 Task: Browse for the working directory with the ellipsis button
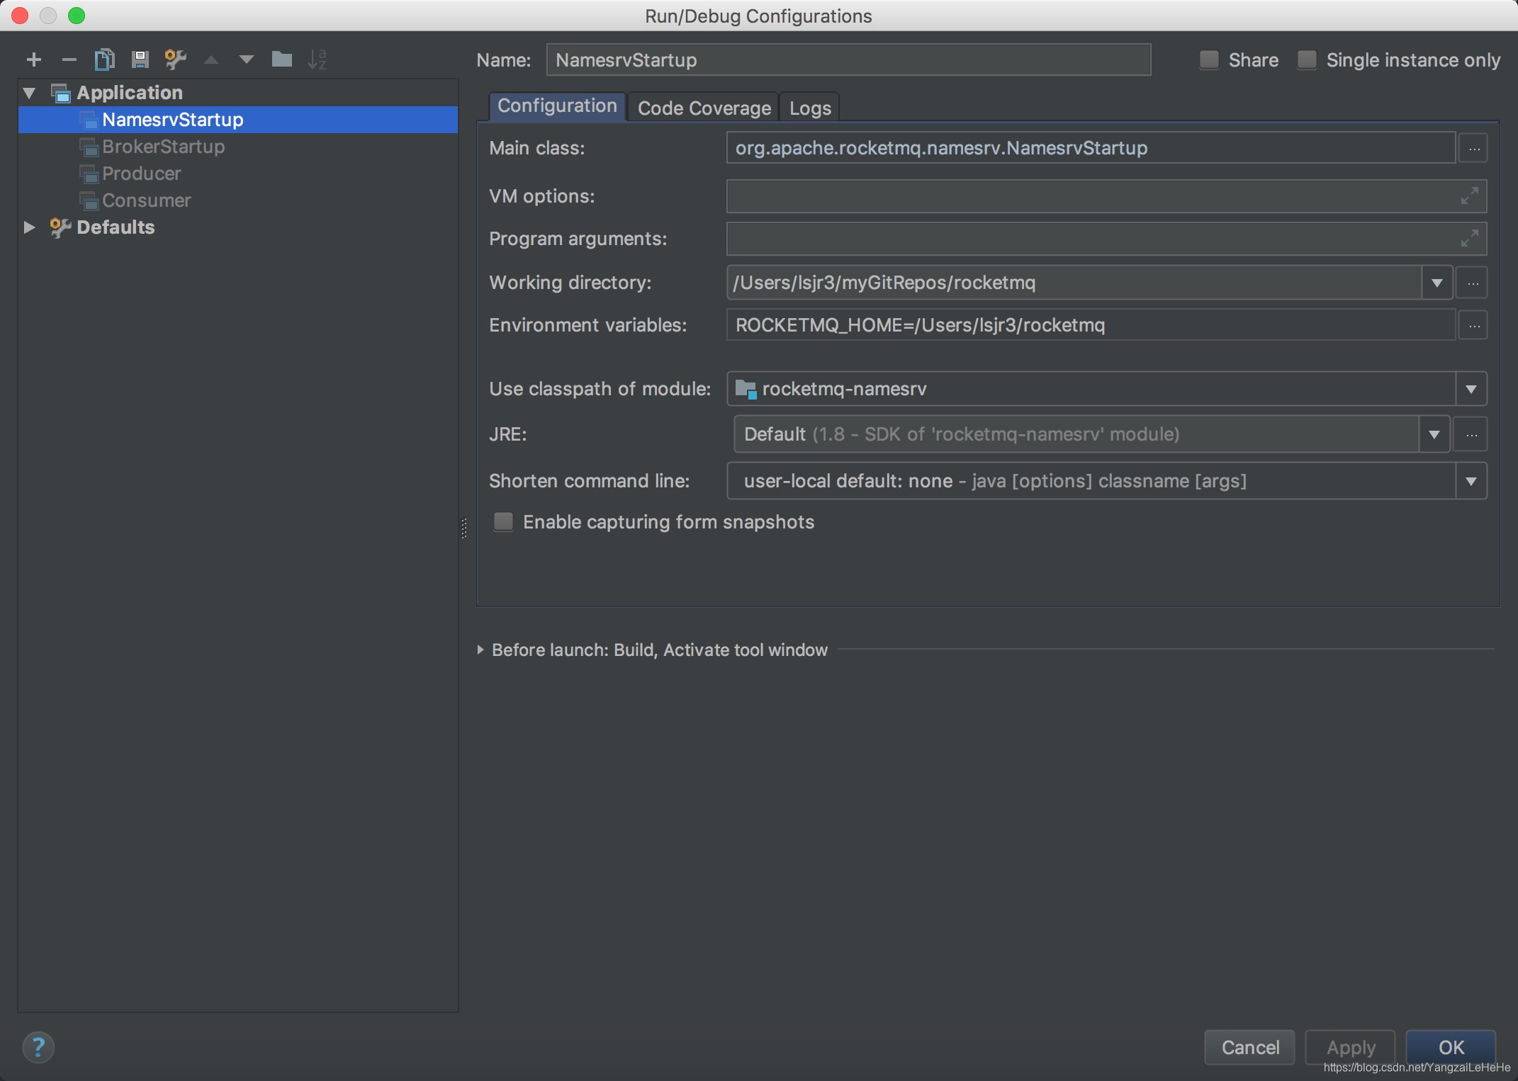click(1473, 283)
